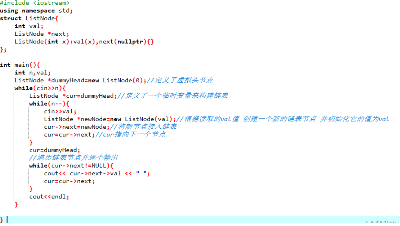
Task: Click the 'cout<< cur->next->val' statement
Action: click(97, 174)
